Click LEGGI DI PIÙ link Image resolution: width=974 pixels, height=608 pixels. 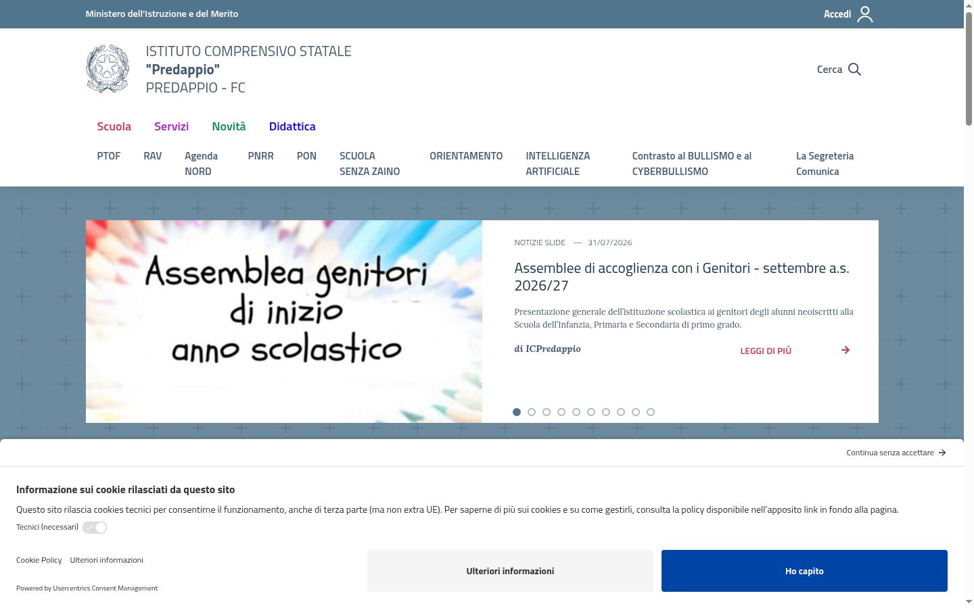click(766, 351)
